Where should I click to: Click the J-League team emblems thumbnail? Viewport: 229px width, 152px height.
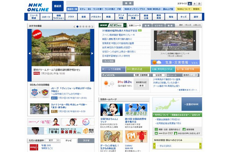40,92
